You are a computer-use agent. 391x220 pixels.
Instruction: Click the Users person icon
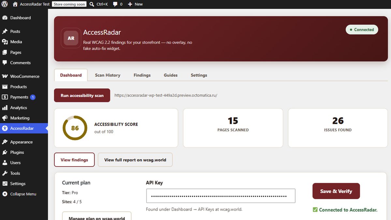coord(5,163)
